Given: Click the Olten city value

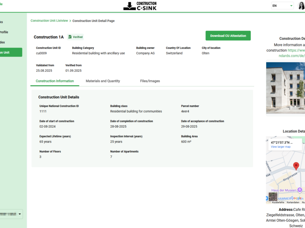Looking at the screenshot, I should click(205, 53).
